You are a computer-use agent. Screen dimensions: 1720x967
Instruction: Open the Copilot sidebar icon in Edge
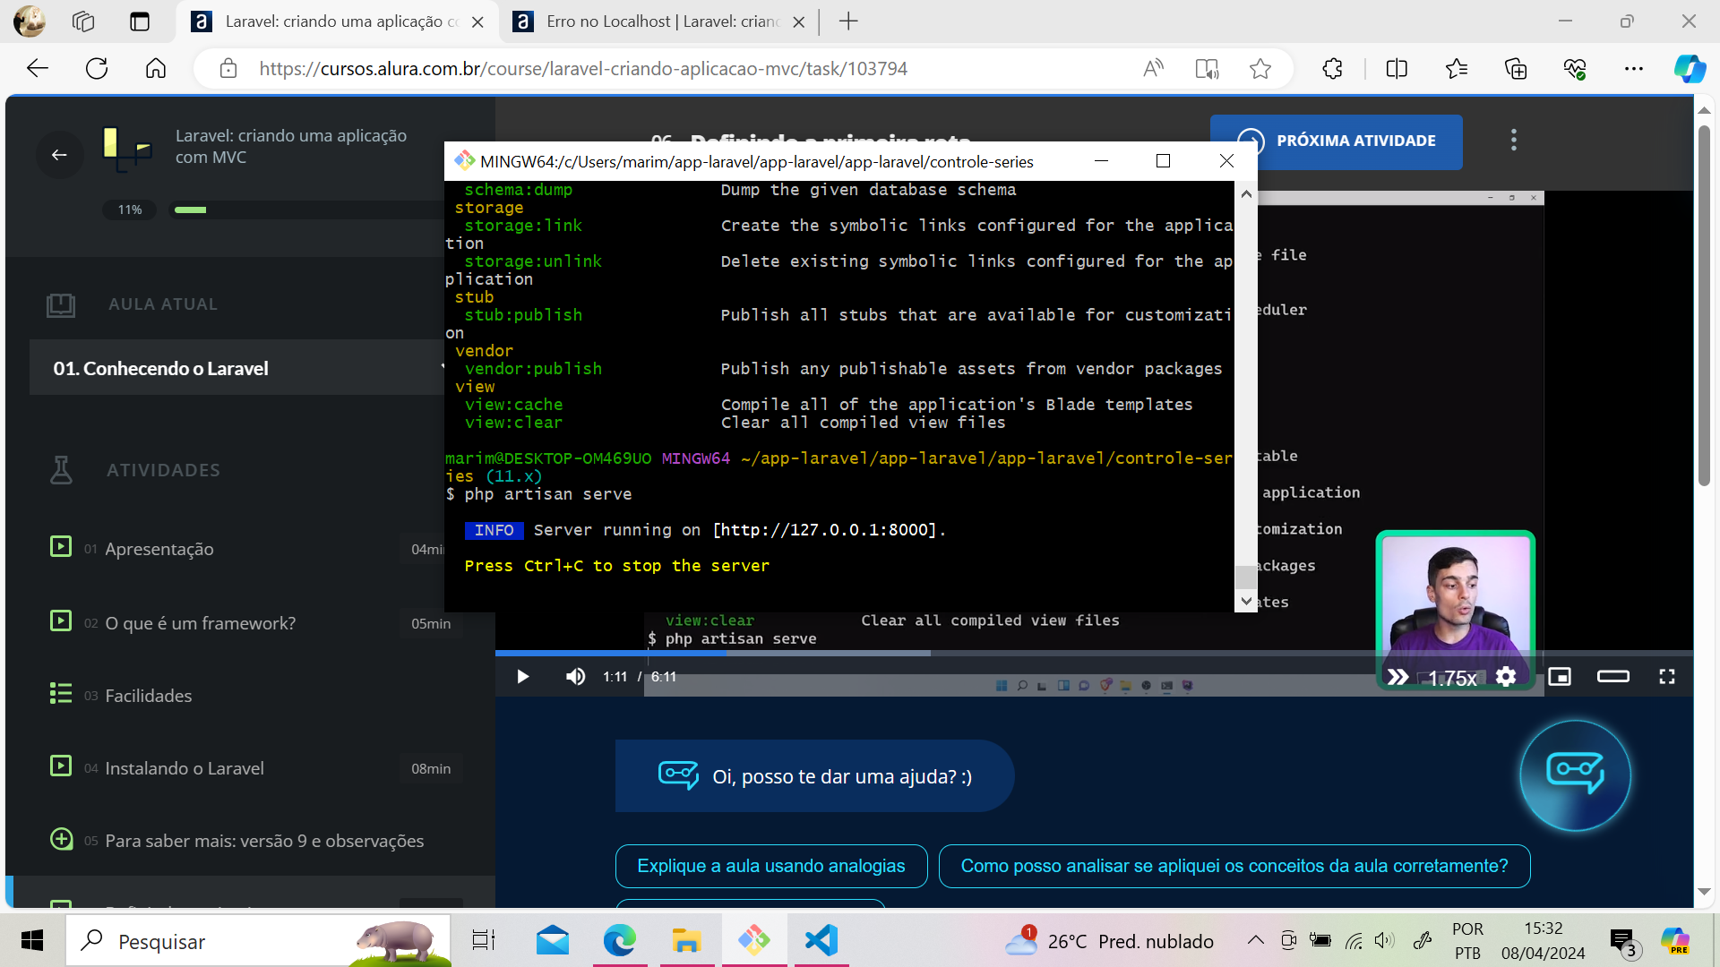coord(1690,69)
